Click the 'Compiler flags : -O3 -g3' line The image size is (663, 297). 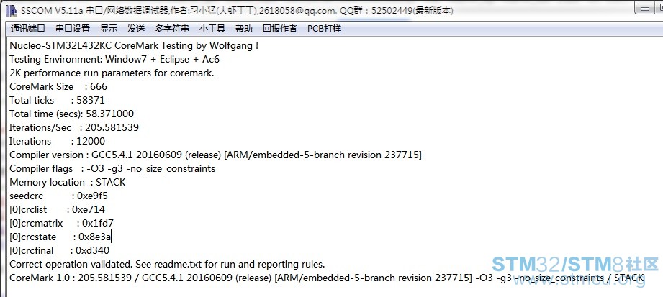click(x=112, y=168)
